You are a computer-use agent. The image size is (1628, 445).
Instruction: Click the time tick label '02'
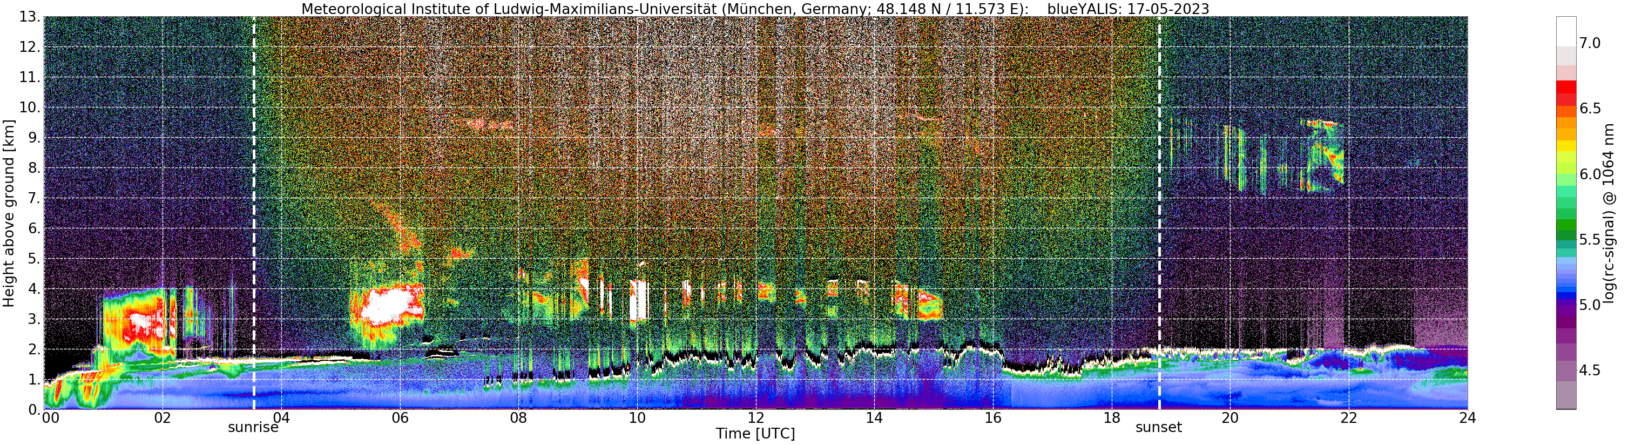pyautogui.click(x=163, y=418)
